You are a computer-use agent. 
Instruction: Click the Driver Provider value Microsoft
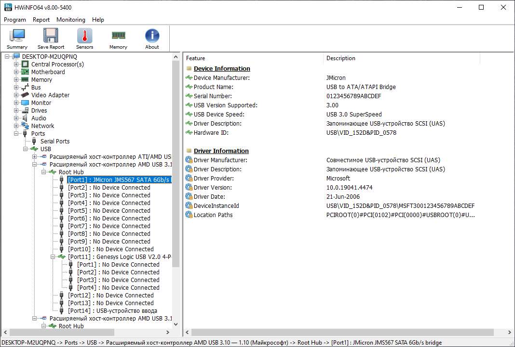[339, 178]
